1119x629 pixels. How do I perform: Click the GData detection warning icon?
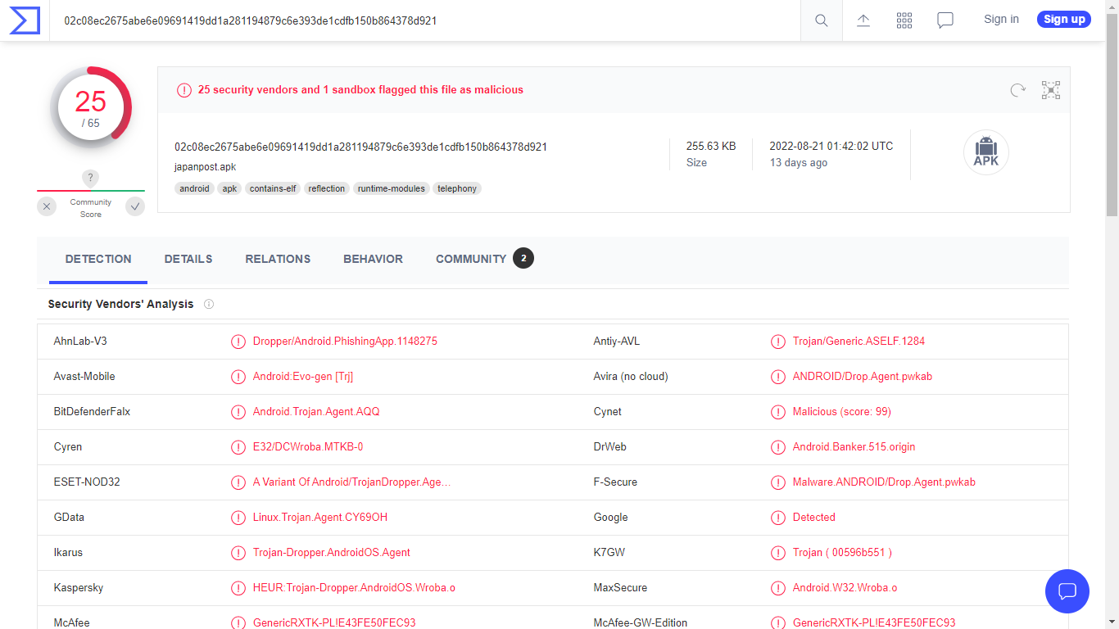(238, 518)
